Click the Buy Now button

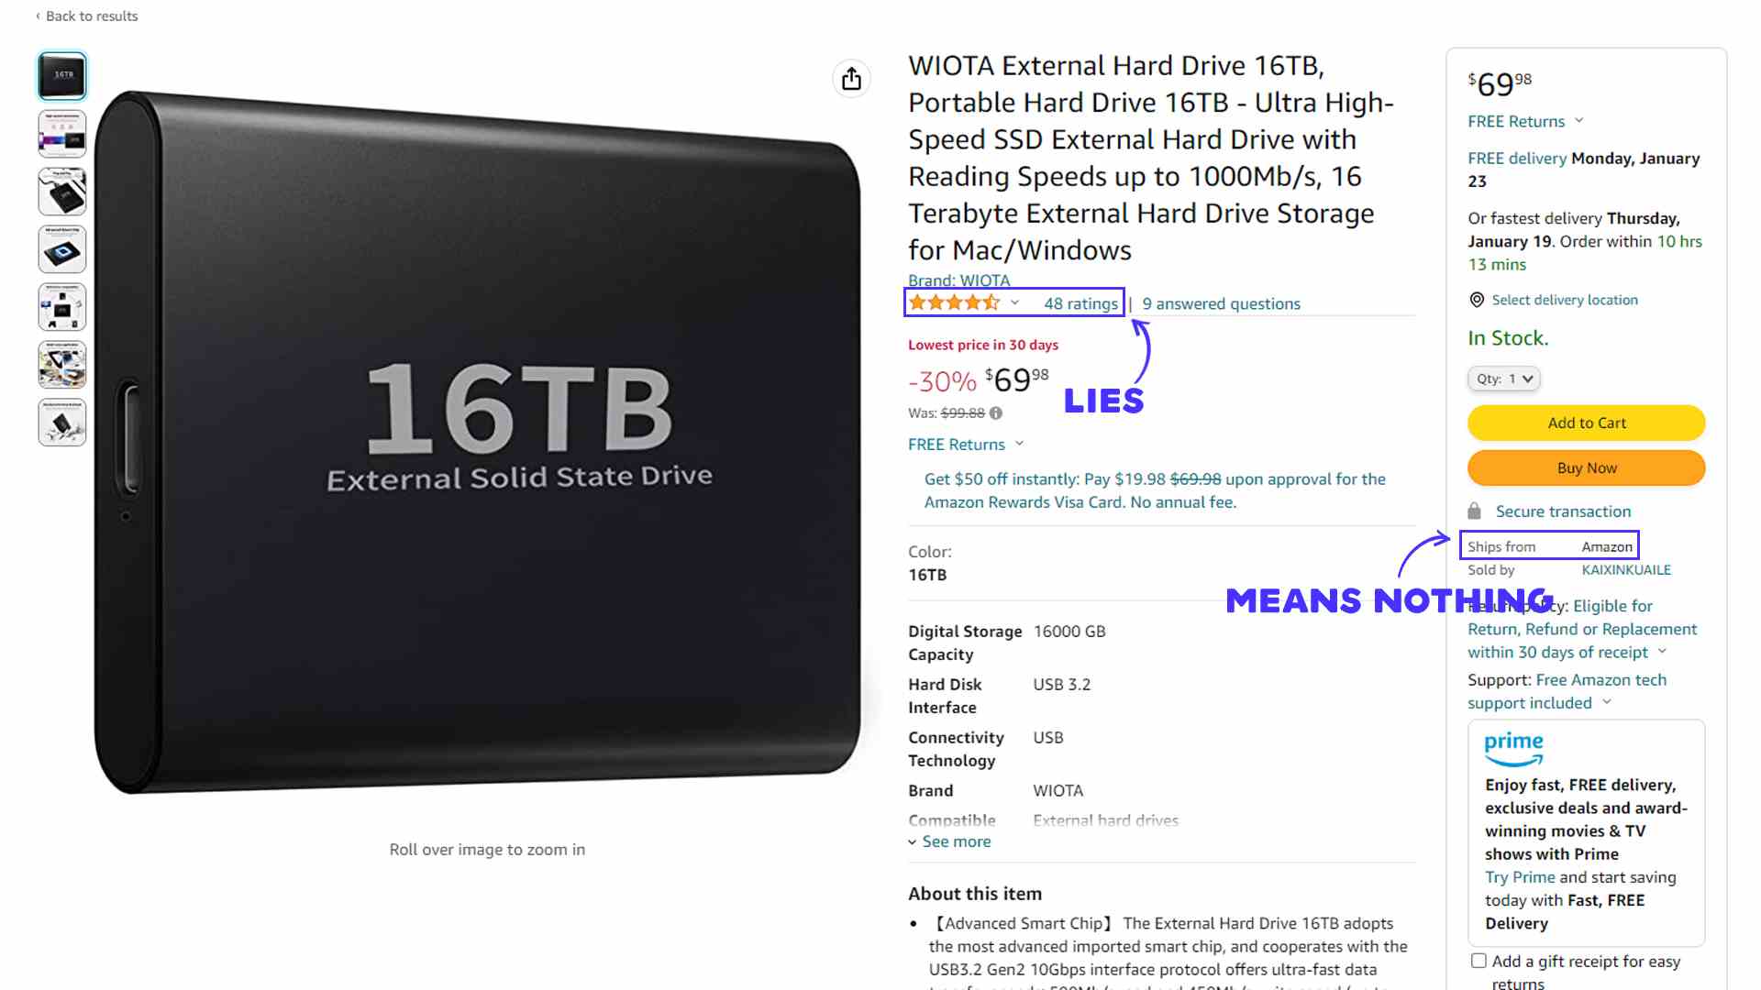coord(1586,467)
